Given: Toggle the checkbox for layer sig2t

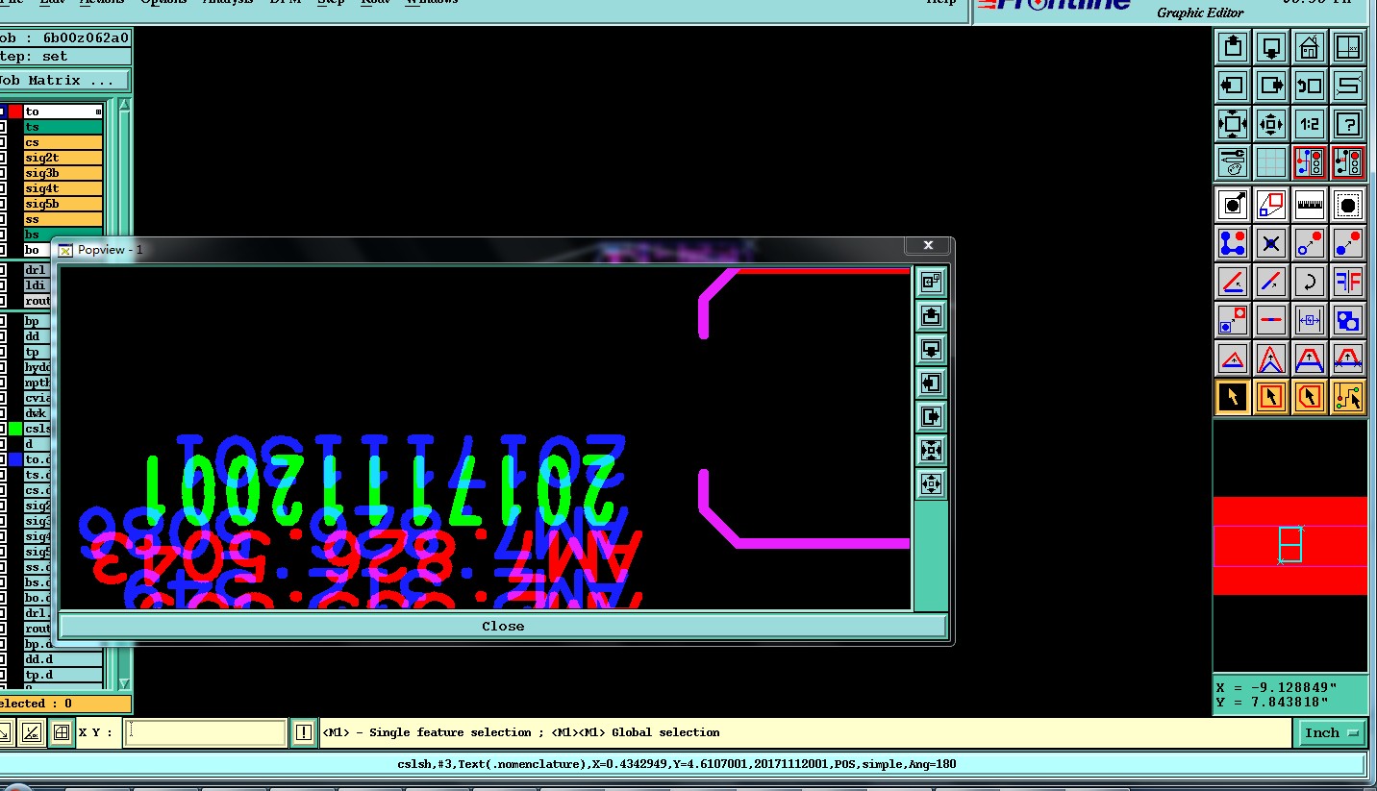Looking at the screenshot, I should pyautogui.click(x=2, y=158).
